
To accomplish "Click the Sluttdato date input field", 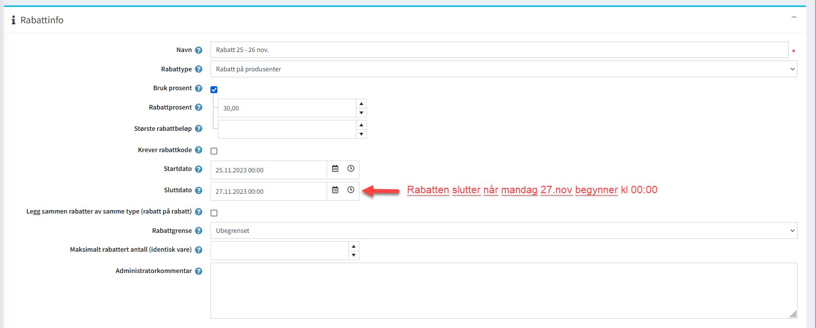I will coord(268,191).
